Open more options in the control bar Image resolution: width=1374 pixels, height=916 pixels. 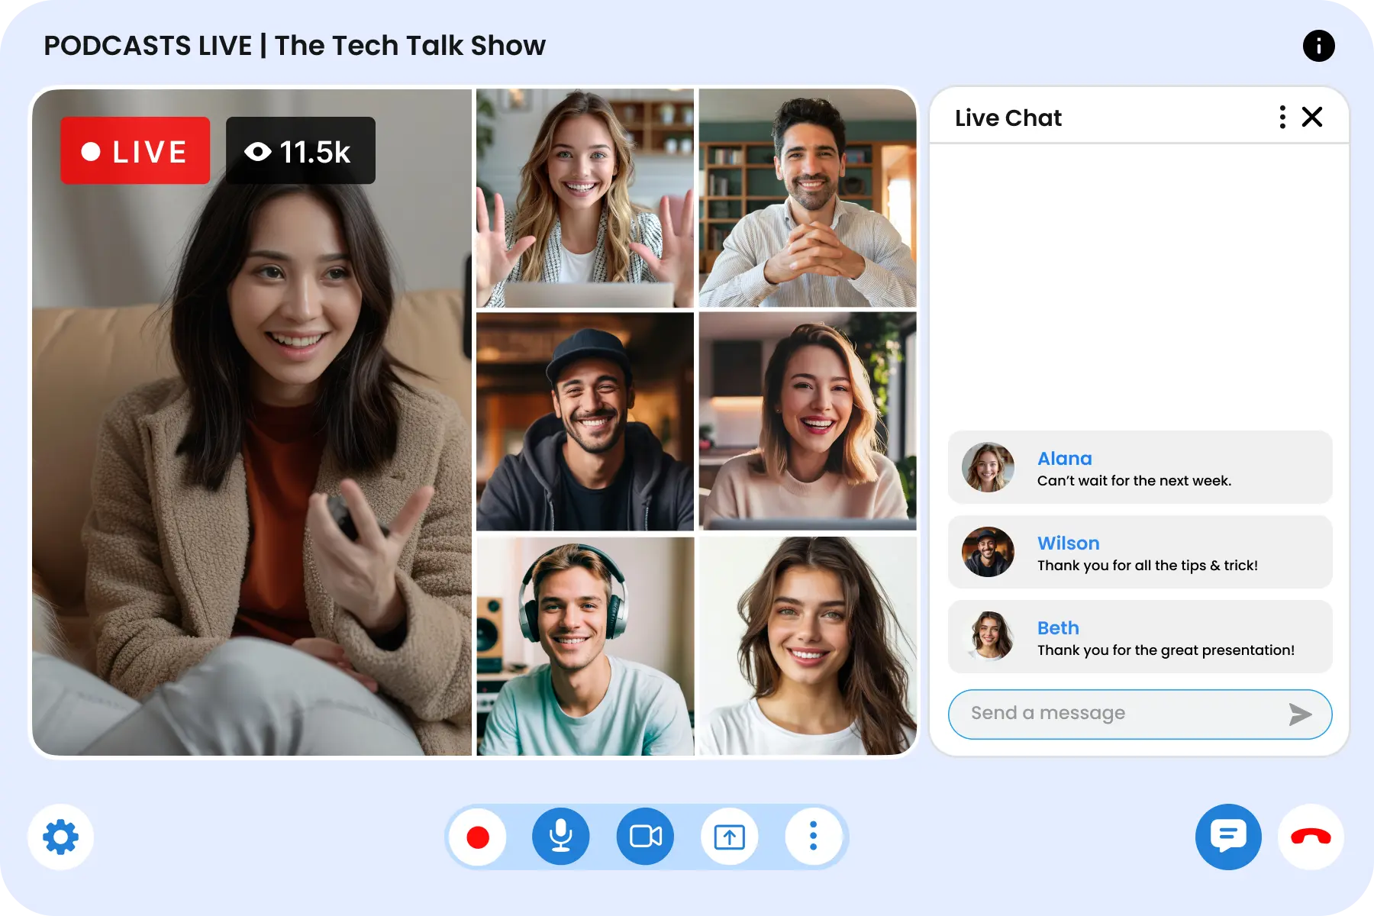(813, 837)
